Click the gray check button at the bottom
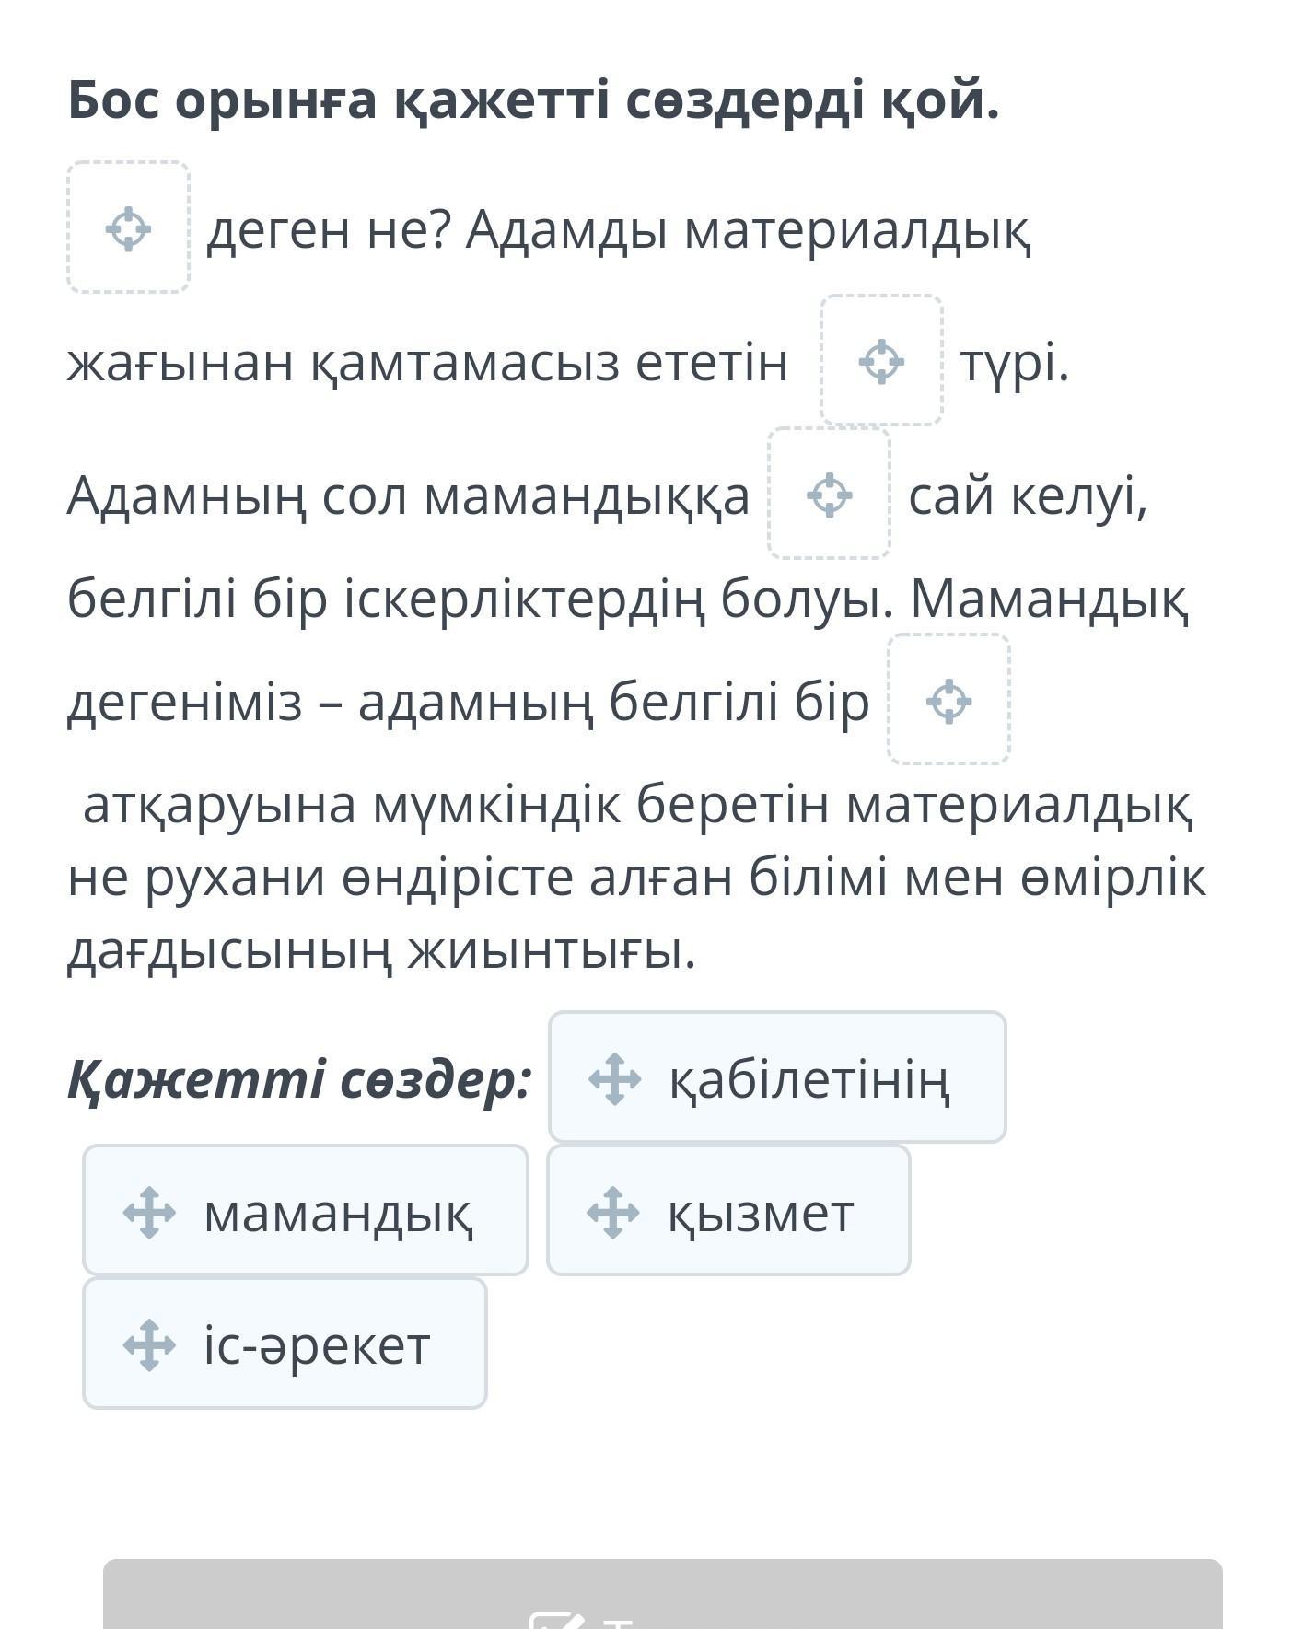This screenshot has width=1303, height=1629. [x=663, y=1594]
